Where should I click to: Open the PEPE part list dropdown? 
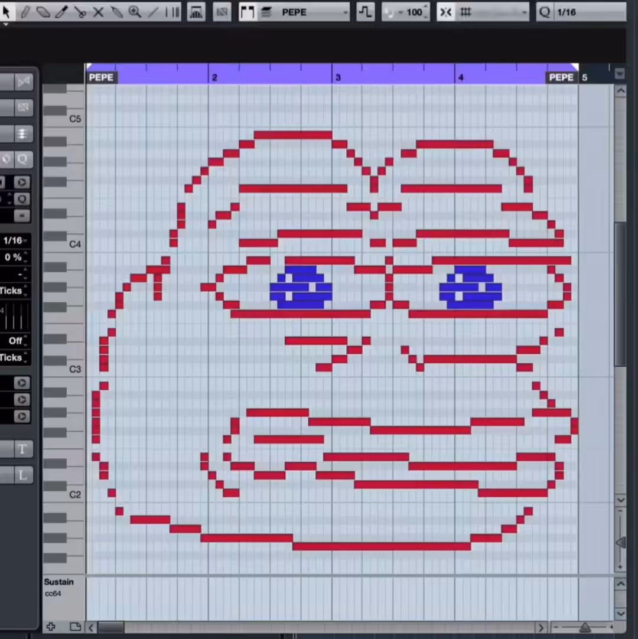click(x=313, y=12)
